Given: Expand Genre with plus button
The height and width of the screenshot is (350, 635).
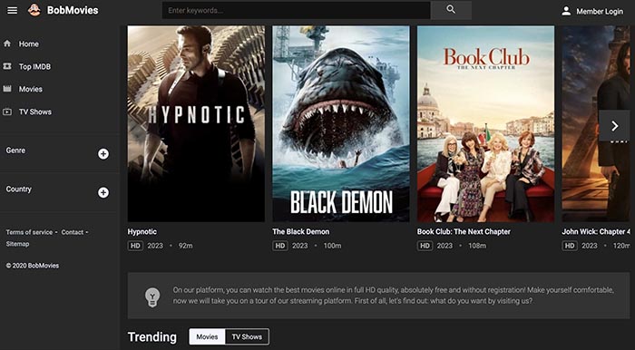Looking at the screenshot, I should point(103,154).
